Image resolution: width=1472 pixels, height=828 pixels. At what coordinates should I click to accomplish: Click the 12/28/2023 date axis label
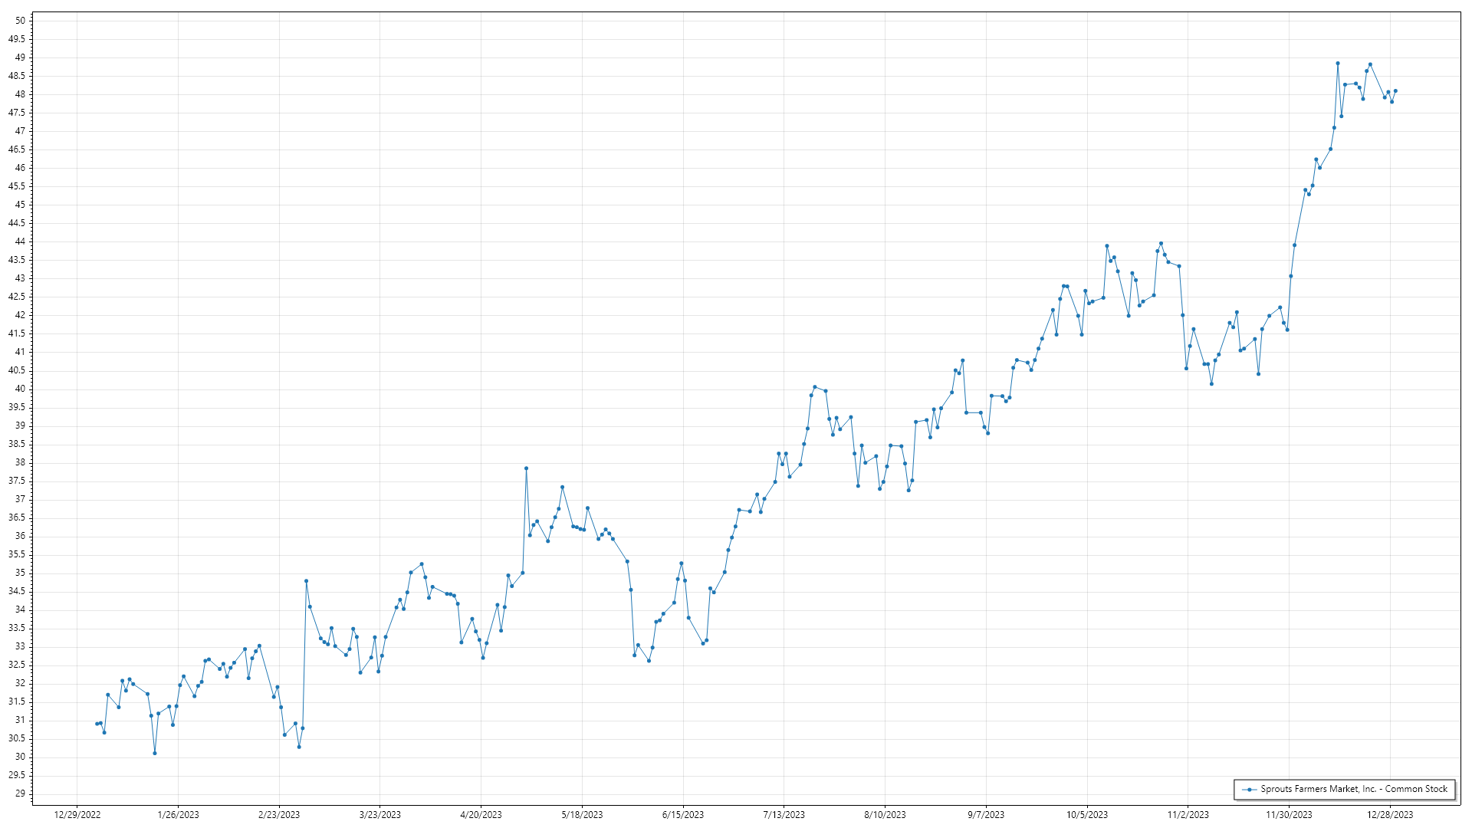(x=1390, y=815)
